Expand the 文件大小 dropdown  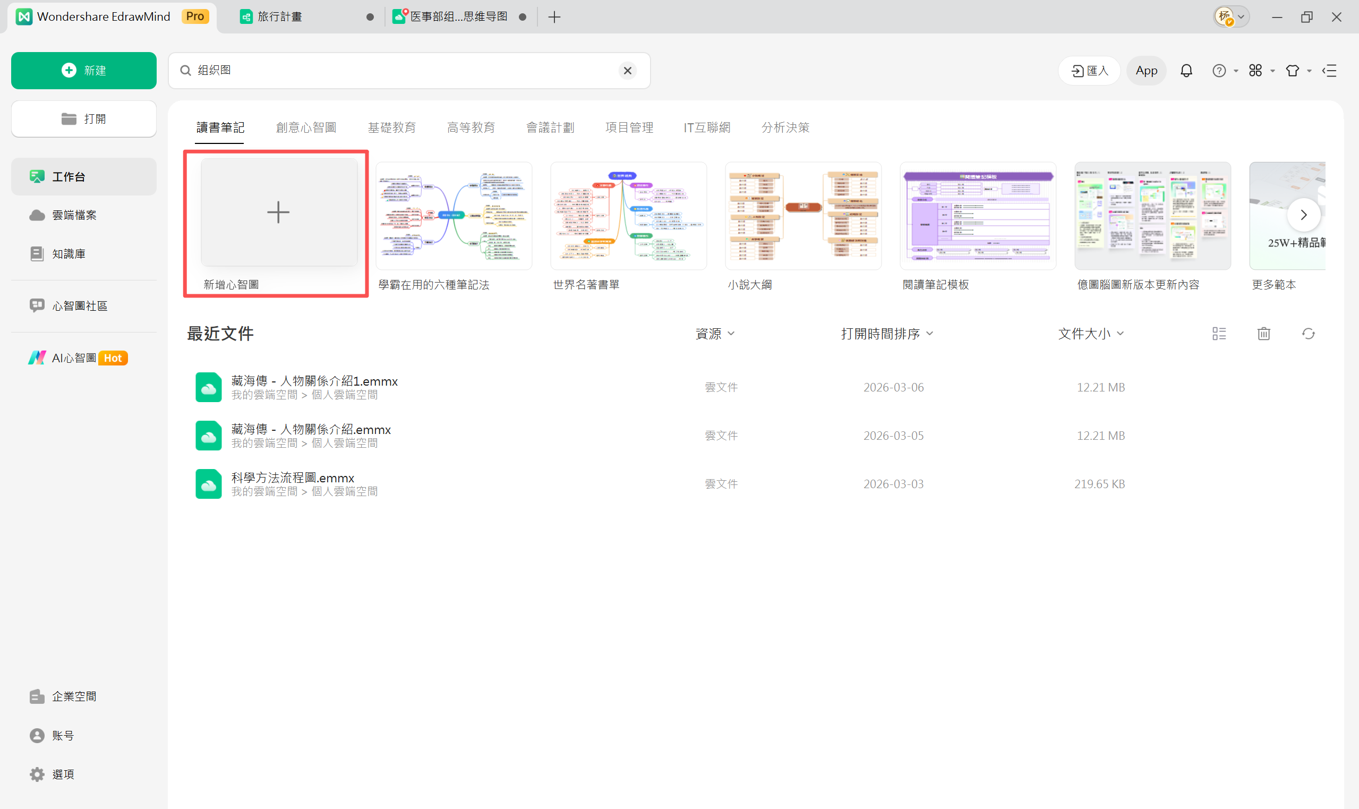1090,334
